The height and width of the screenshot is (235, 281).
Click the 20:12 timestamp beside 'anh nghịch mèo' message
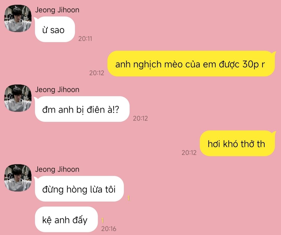pos(97,73)
